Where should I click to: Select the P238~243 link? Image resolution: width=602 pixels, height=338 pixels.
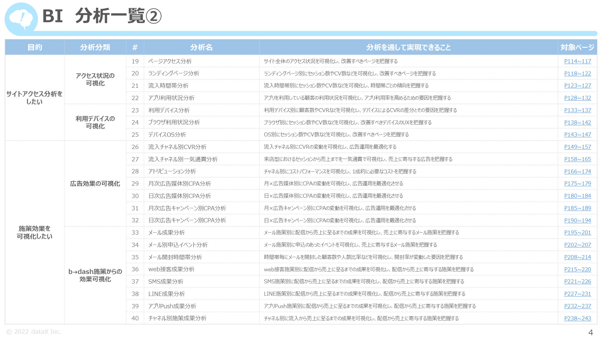[x=577, y=318]
